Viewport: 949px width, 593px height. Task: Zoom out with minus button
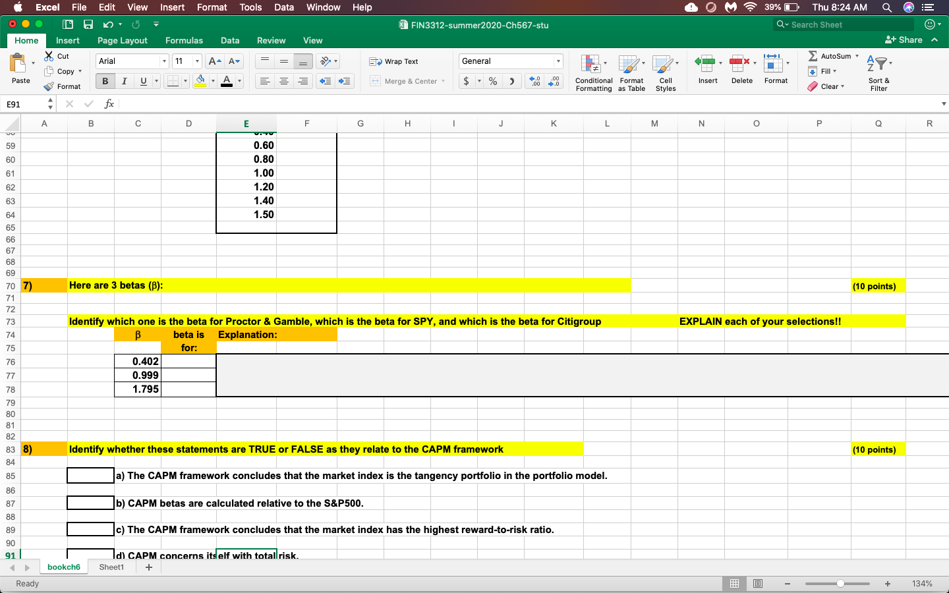(787, 584)
